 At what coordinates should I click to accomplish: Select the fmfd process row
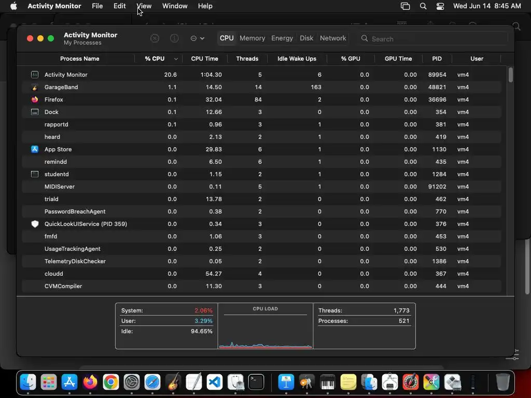point(261,236)
